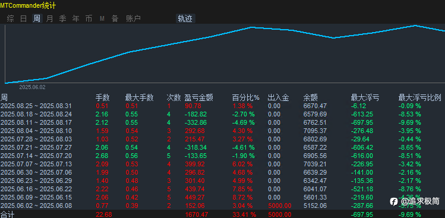
Task: Click the 最大手数 column header
Action: point(140,98)
